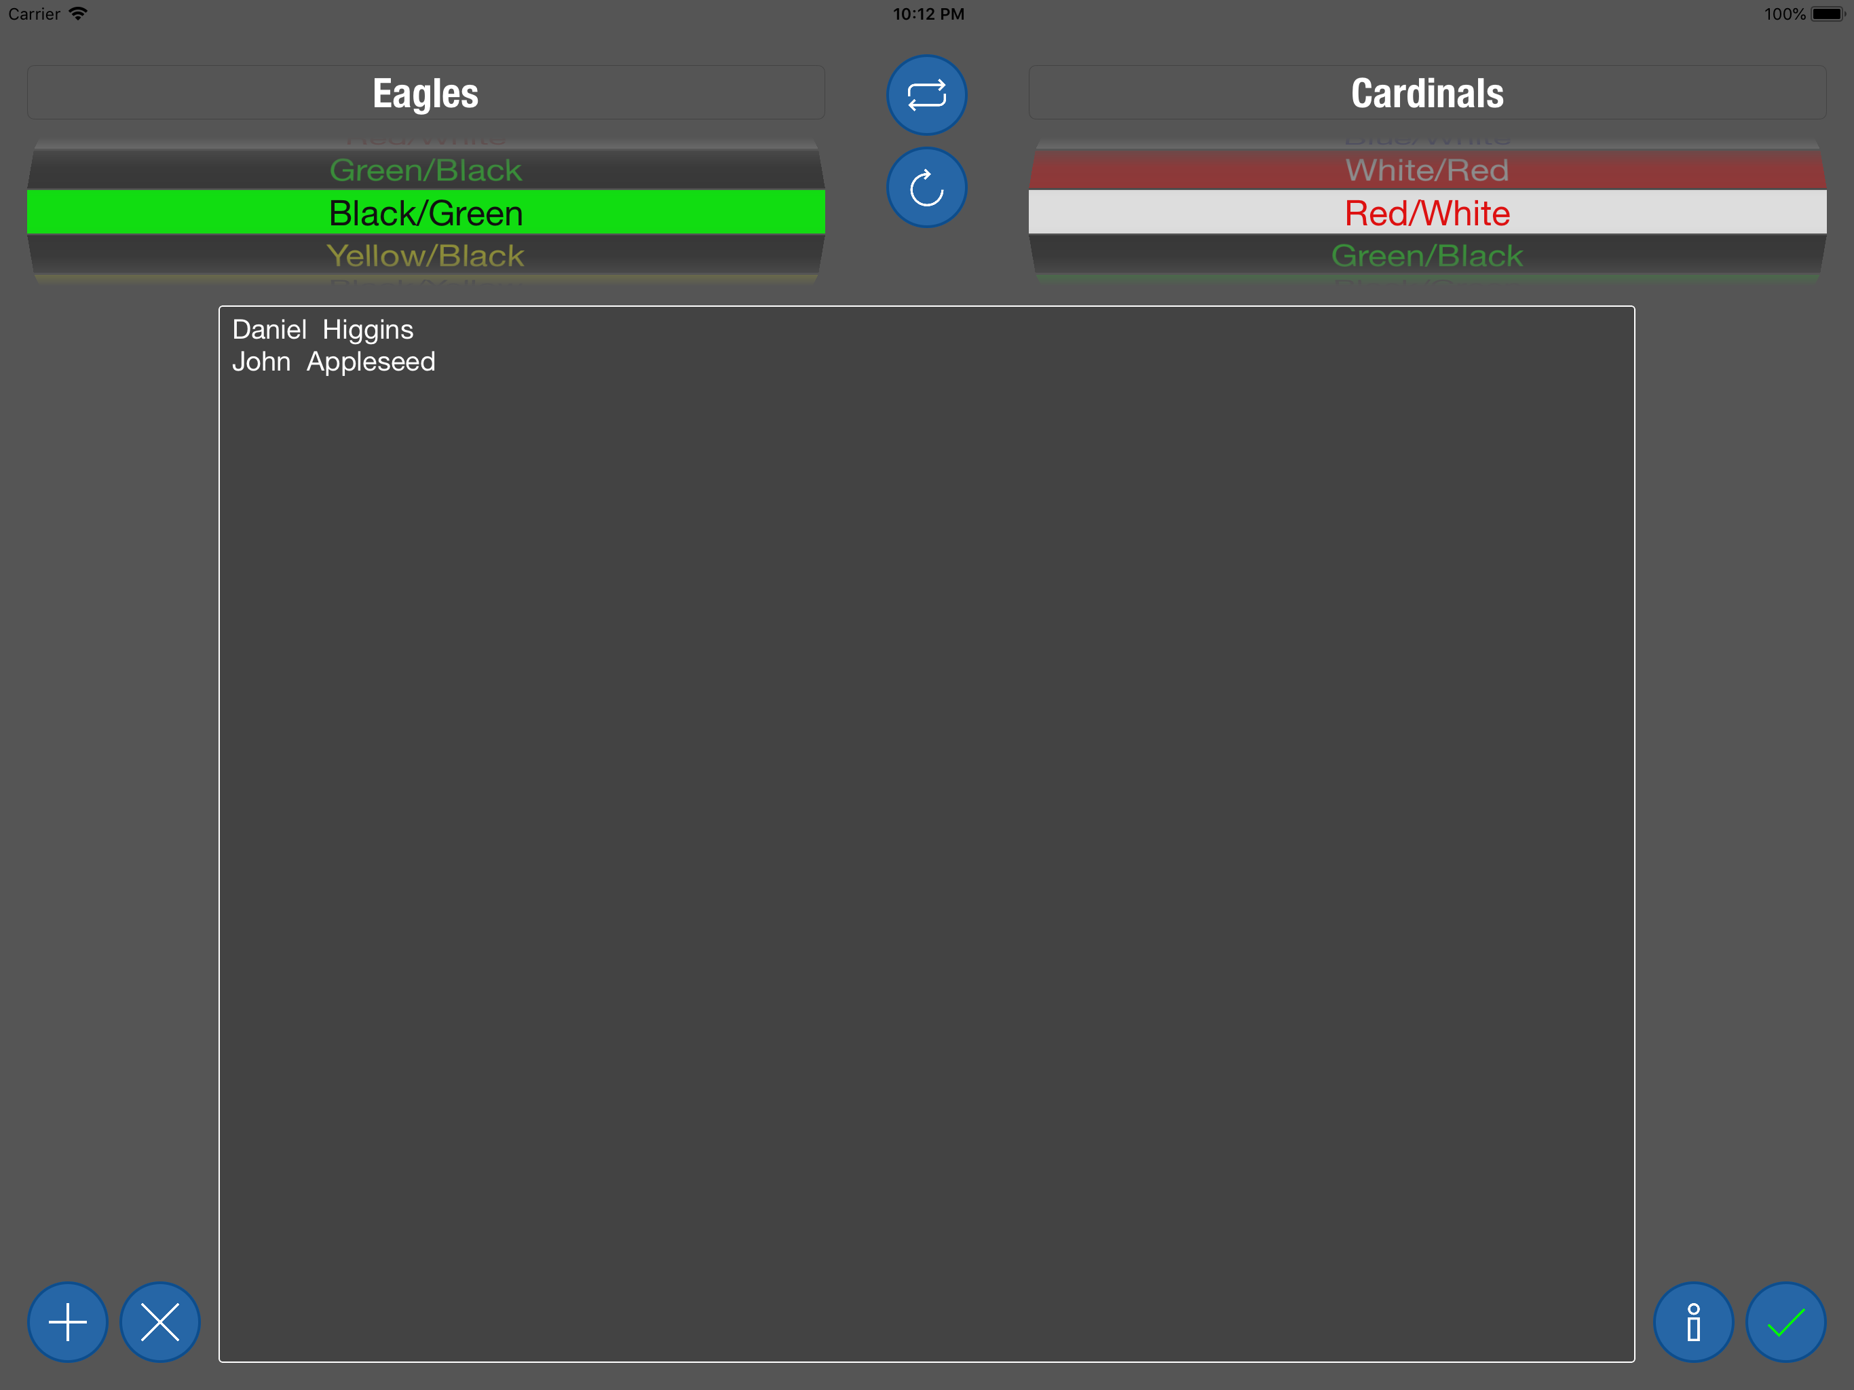Edit the Eagles team name field

point(425,93)
